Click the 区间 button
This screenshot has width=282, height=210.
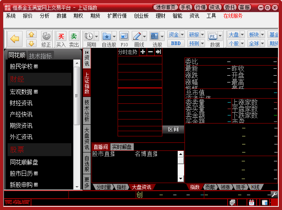pos(173,129)
